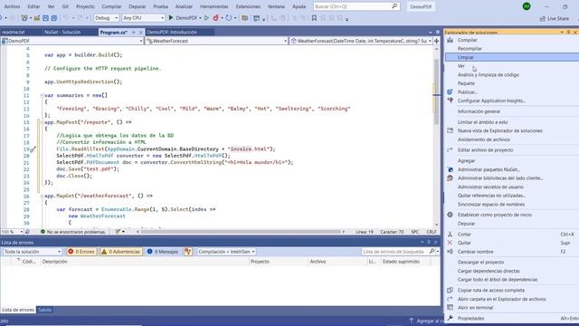579x326 pixels.
Task: Click error list search magnifier icon
Action: (432, 252)
